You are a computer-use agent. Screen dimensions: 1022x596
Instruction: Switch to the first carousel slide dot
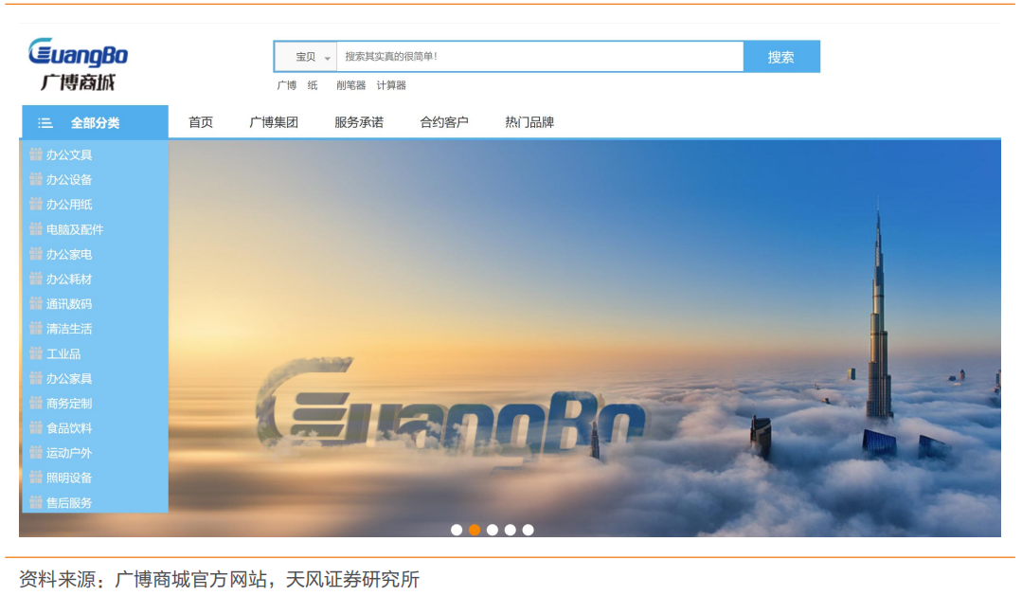(x=457, y=530)
